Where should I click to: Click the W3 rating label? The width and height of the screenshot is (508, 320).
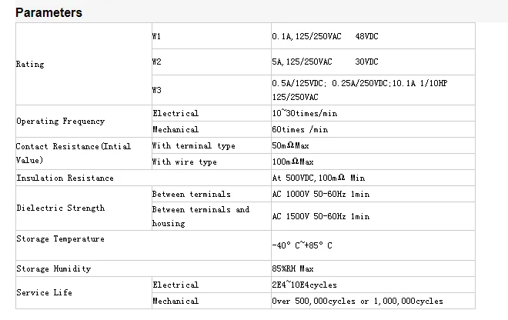tap(157, 90)
